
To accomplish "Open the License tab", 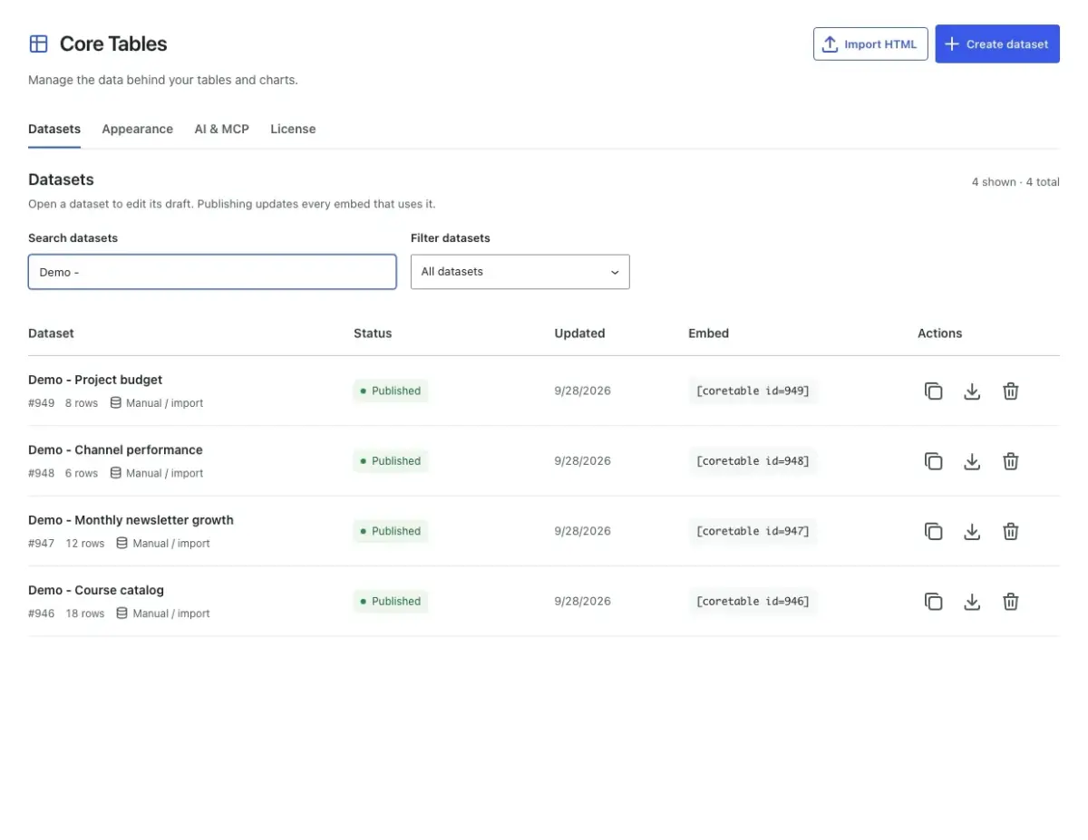I will point(293,129).
